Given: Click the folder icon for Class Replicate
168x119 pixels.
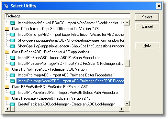Looking at the screenshot, I should (x=7, y=98).
